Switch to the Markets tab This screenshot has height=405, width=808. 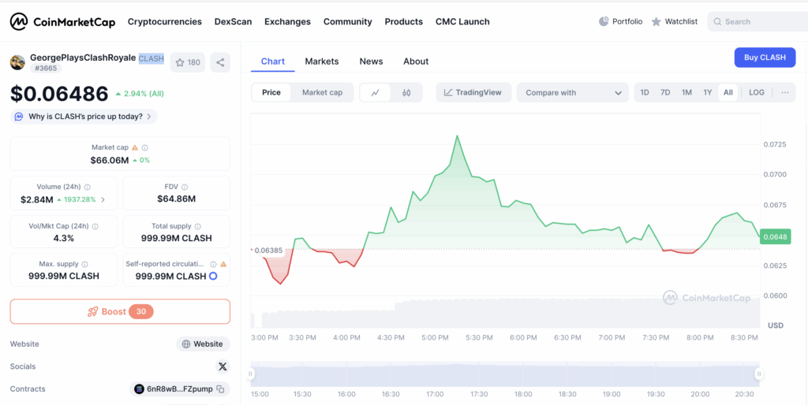[321, 61]
